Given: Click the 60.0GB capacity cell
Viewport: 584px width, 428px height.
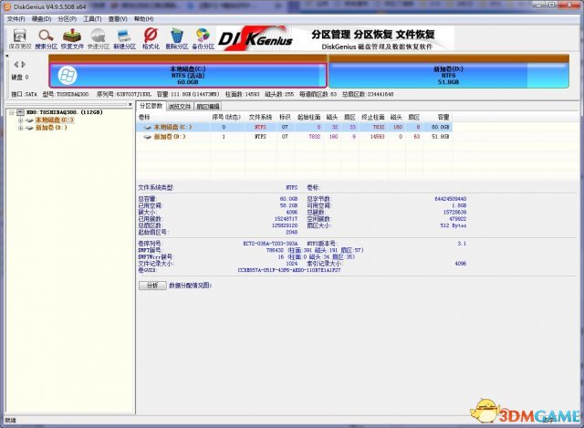Looking at the screenshot, I should tap(440, 128).
